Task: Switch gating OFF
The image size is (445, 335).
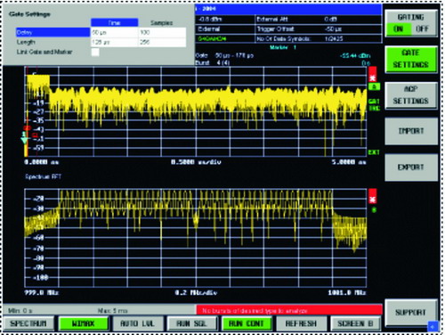Action: point(423,29)
